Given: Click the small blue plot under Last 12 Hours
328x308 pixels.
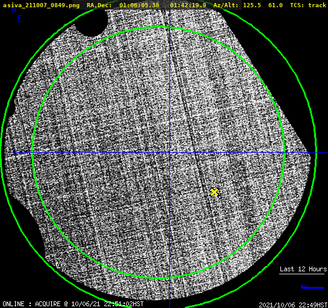Looking at the screenshot, I should [312, 288].
